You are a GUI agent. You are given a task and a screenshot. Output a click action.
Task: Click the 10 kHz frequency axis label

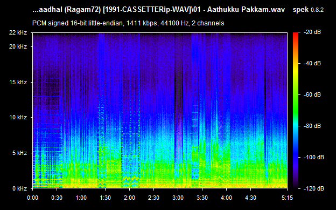coord(18,117)
